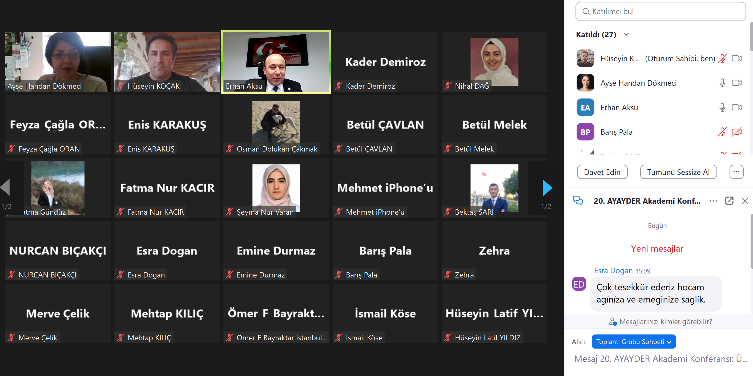
Task: Collapse the Katıldı (27) participants section
Action: click(x=626, y=34)
